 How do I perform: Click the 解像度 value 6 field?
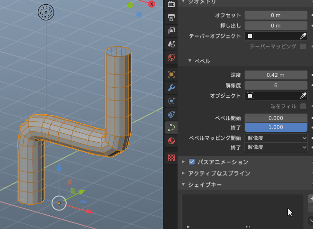(276, 85)
